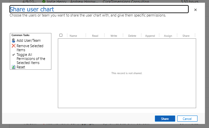Click the Toggle All Permissions checkmark icon
The height and width of the screenshot is (128, 209).
[x=14, y=55]
